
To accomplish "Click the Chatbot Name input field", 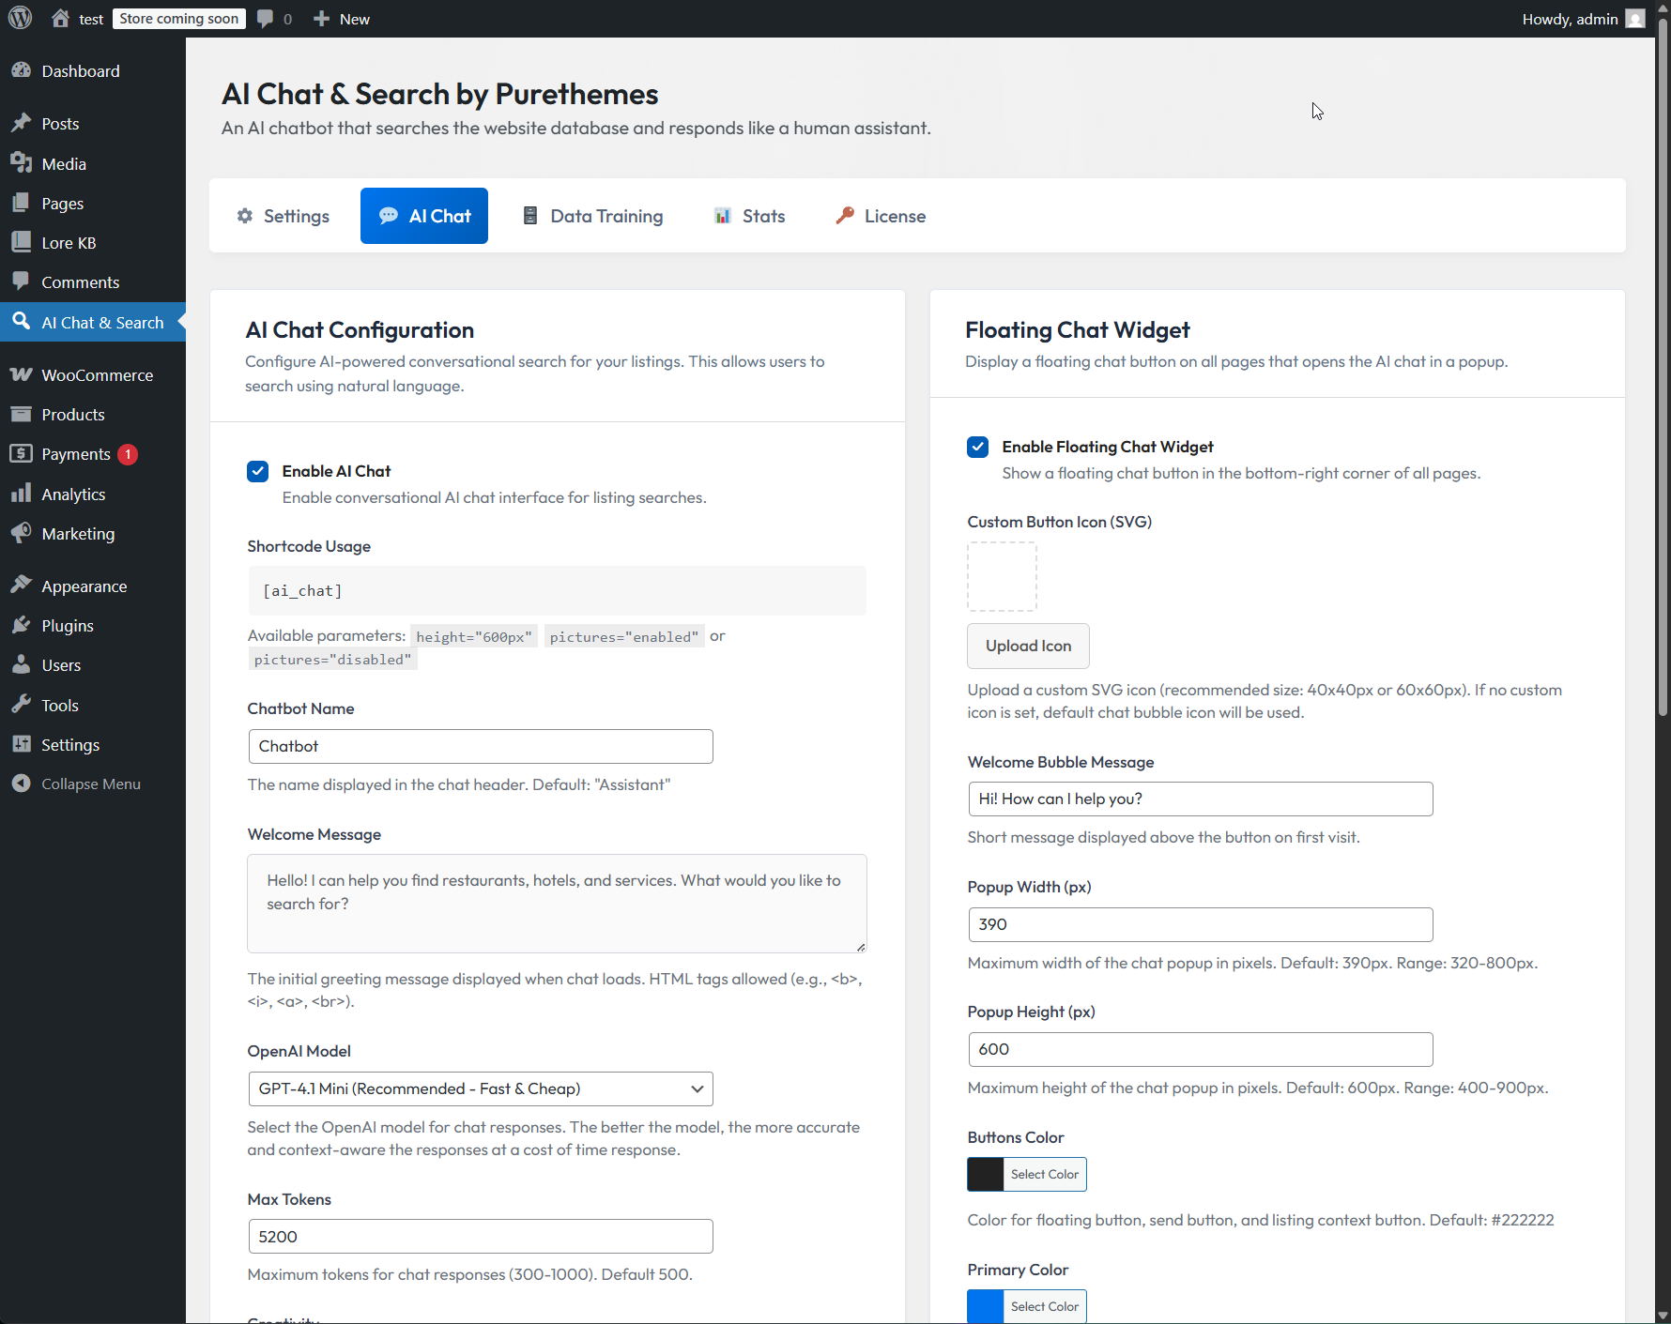I will pos(480,746).
